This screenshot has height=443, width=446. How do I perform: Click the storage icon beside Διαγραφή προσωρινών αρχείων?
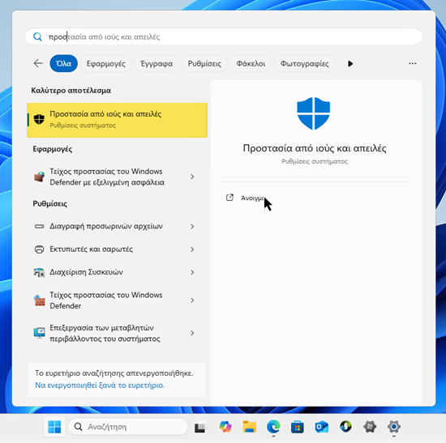[x=39, y=227]
